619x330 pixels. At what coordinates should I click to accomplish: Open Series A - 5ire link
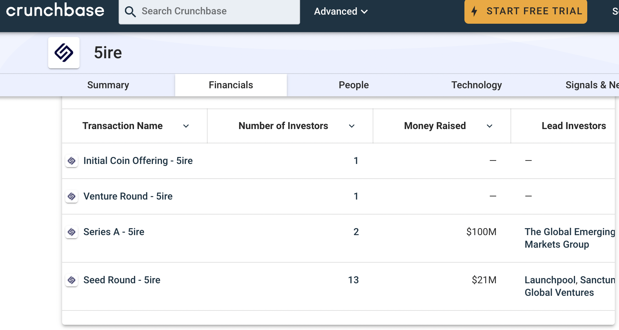(x=114, y=232)
